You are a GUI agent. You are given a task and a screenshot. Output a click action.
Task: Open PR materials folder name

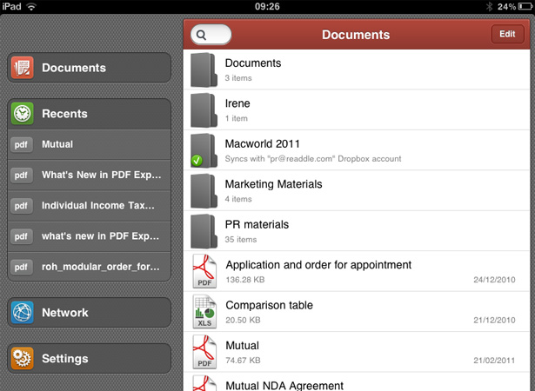(x=257, y=225)
